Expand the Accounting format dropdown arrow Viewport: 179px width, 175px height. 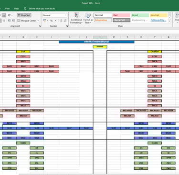point(48,21)
